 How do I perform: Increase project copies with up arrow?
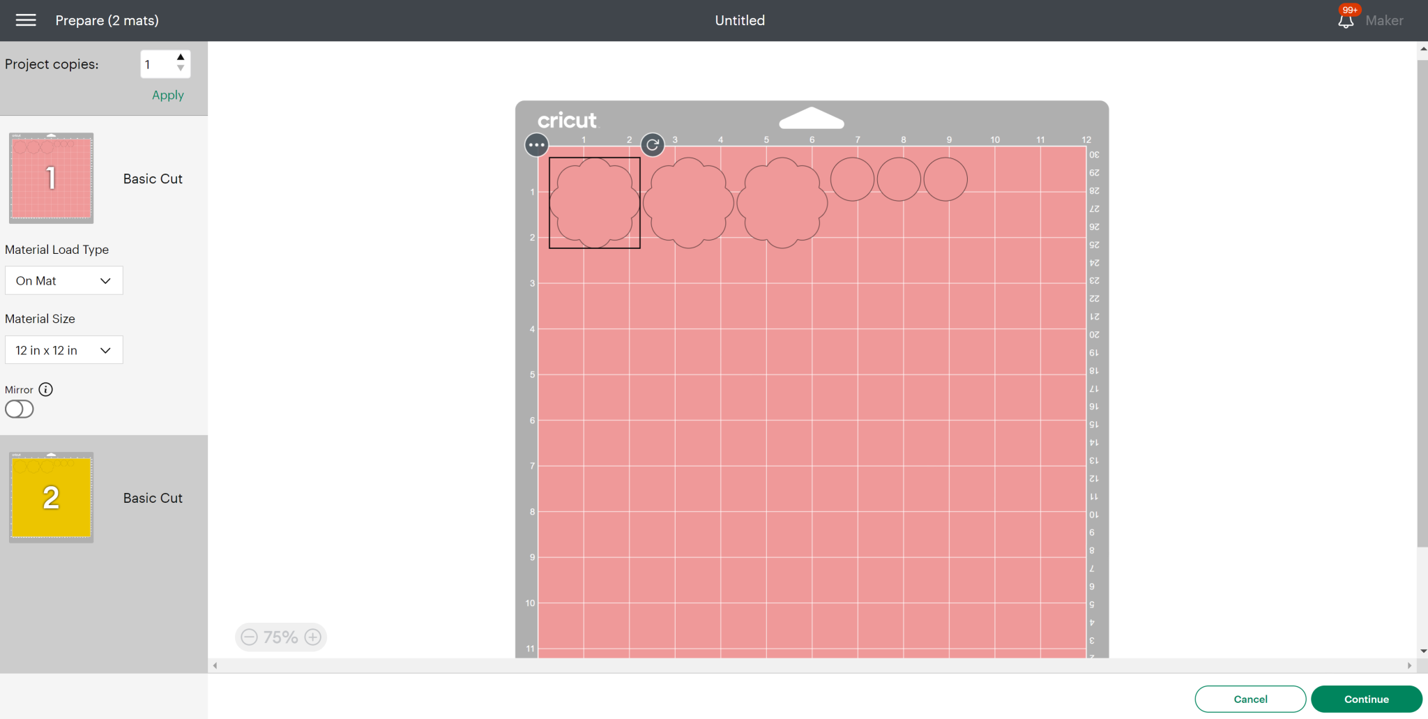pyautogui.click(x=181, y=57)
